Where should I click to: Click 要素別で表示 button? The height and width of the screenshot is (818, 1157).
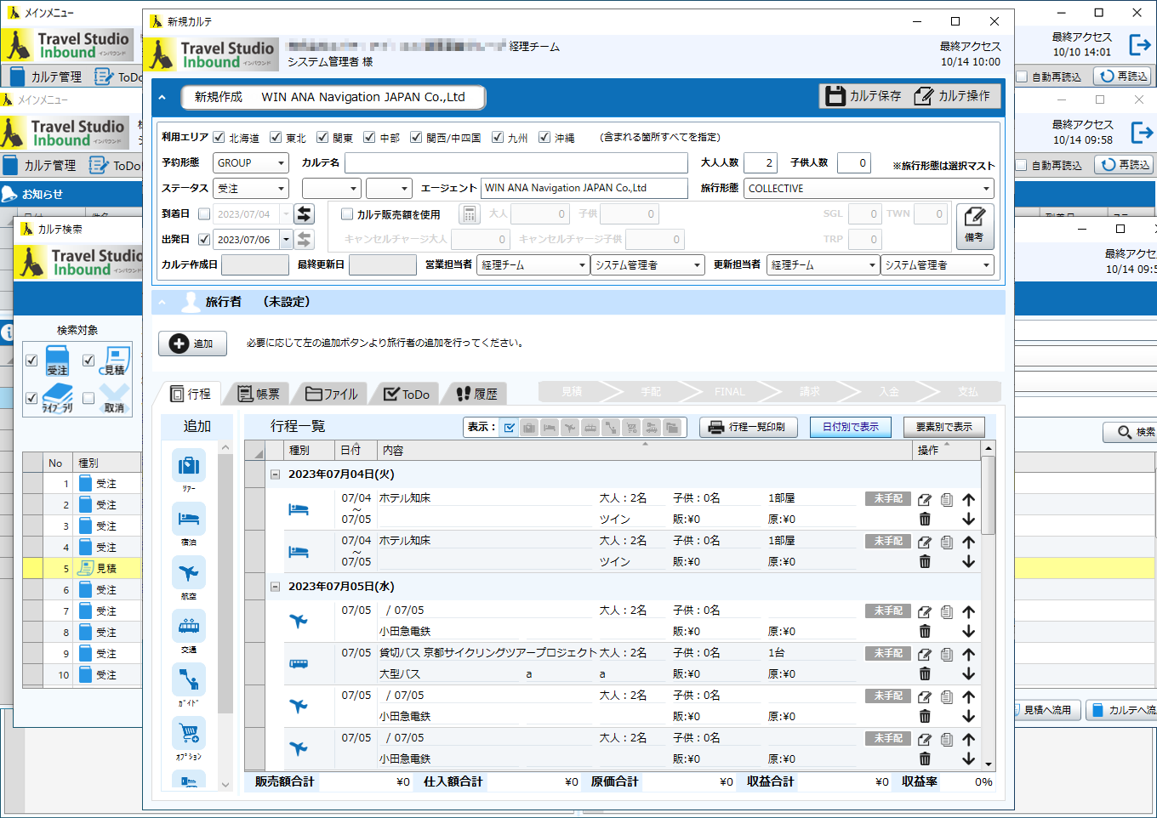[x=943, y=427]
